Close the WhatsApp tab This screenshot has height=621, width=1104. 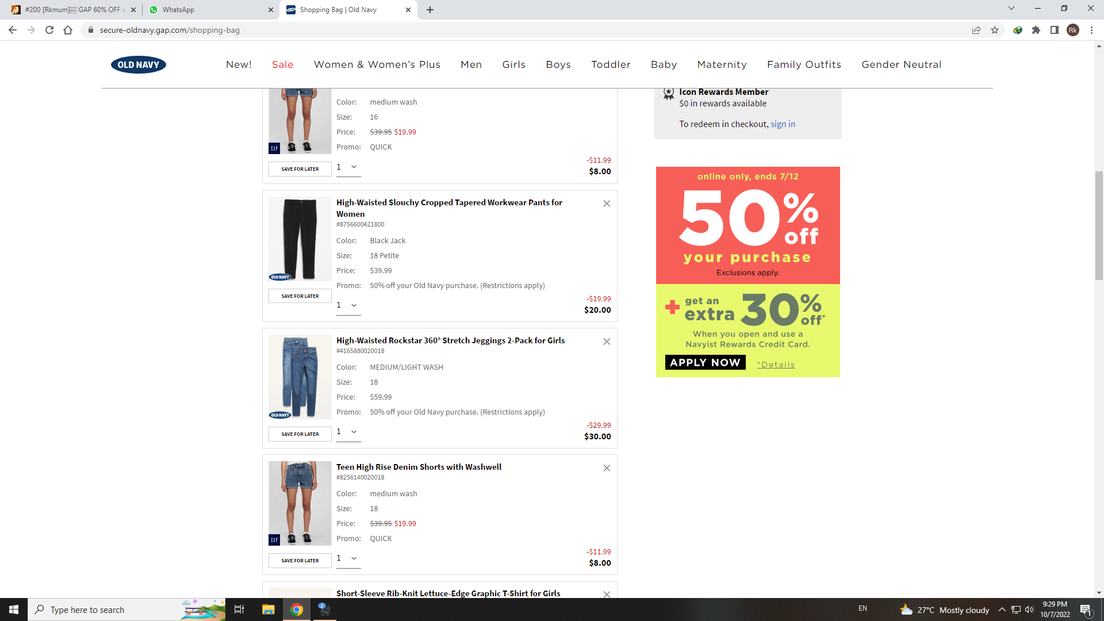pyautogui.click(x=271, y=10)
